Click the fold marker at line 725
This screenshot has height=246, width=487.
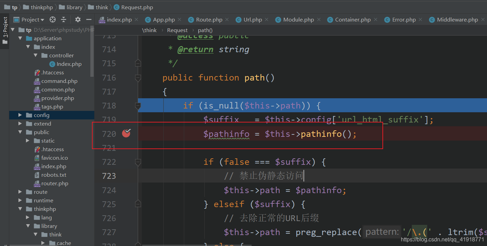[x=138, y=204]
